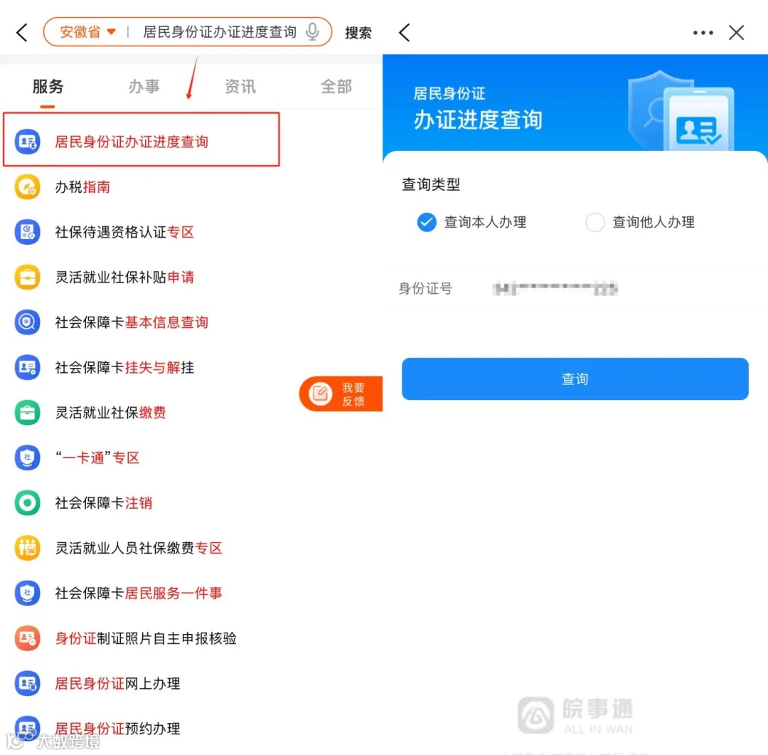Viewport: 768px width, 755px height.
Task: Open 办税指南 compass icon
Action: pos(28,186)
